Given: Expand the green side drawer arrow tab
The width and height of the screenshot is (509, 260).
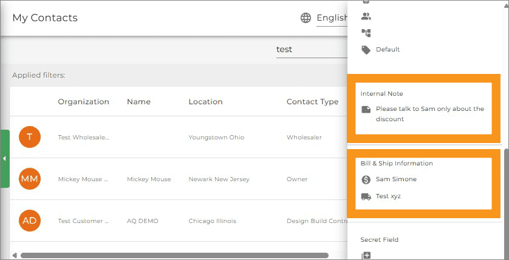Looking at the screenshot, I should pos(4,159).
